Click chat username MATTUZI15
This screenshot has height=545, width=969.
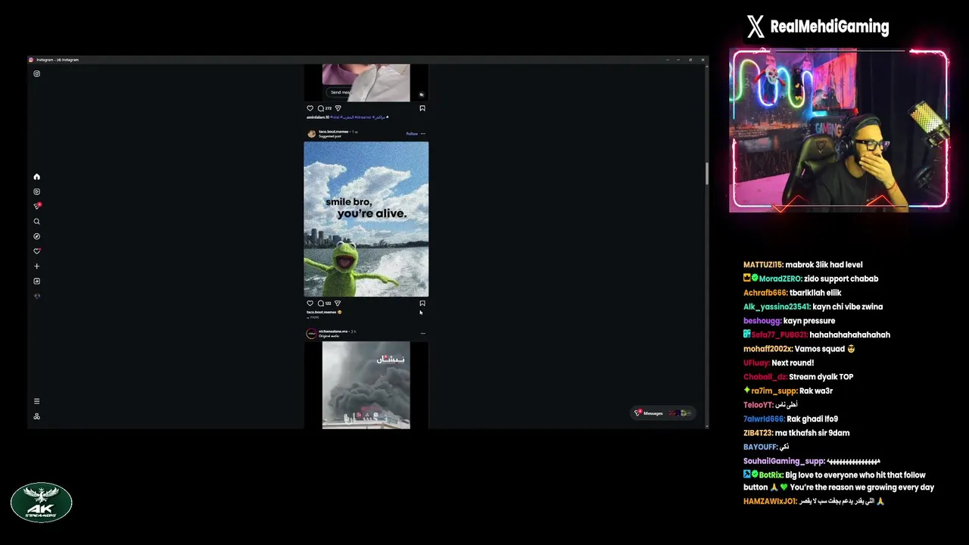pos(762,265)
